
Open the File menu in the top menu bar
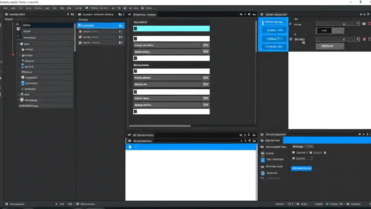click(5, 8)
